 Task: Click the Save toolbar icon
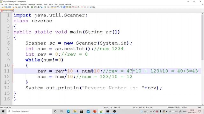(7, 7)
